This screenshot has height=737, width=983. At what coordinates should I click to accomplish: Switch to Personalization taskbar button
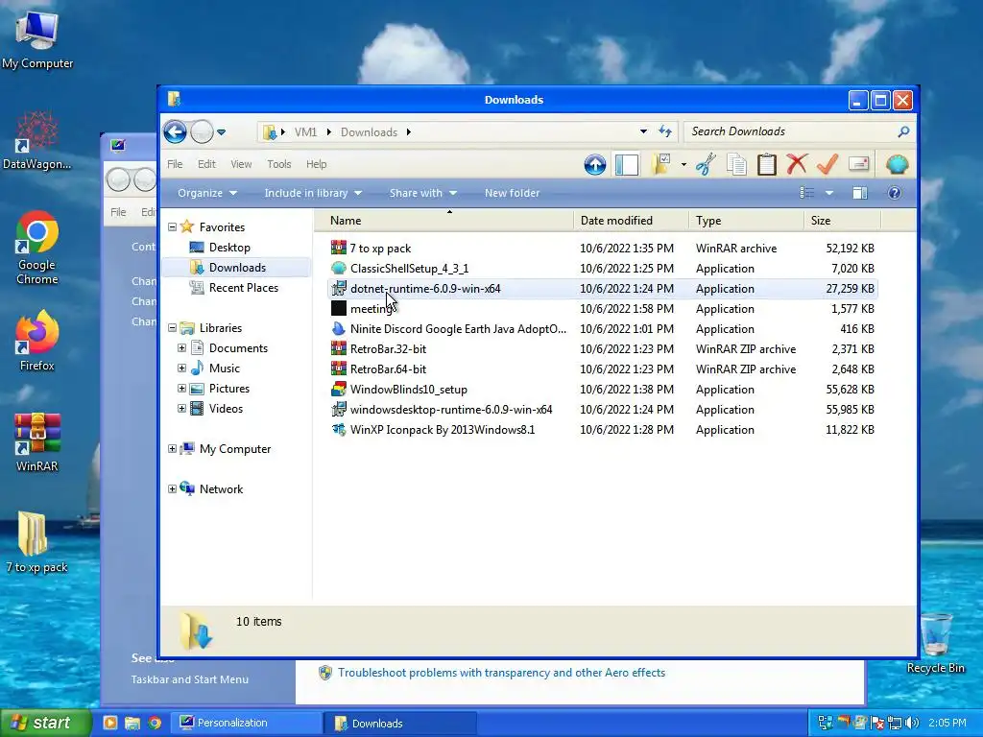point(248,723)
